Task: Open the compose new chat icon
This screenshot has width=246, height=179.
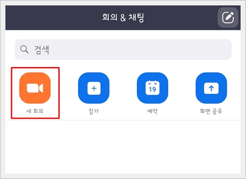Action: click(228, 18)
